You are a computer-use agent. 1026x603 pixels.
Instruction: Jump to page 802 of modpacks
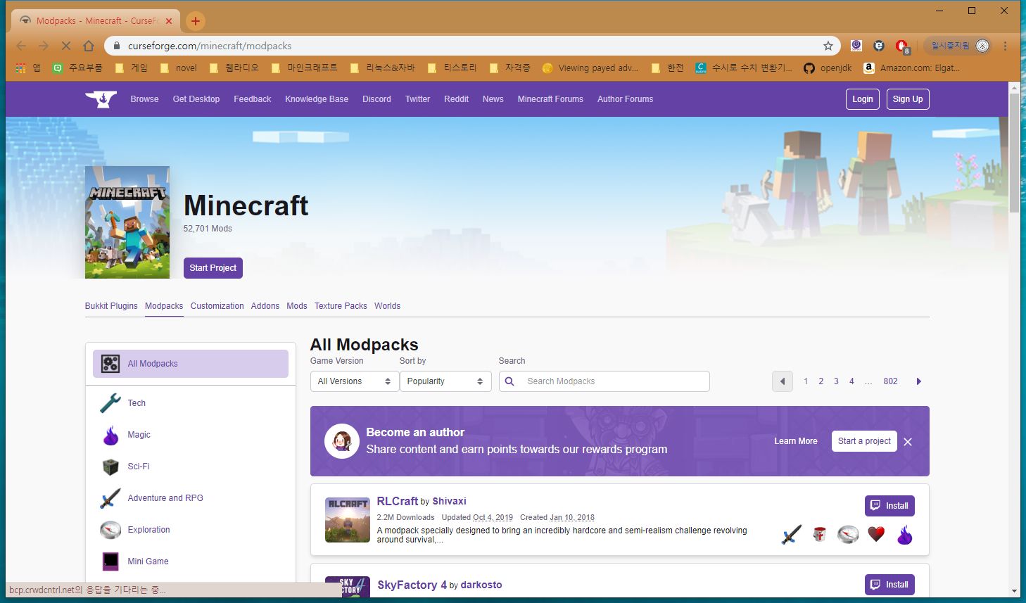point(890,381)
